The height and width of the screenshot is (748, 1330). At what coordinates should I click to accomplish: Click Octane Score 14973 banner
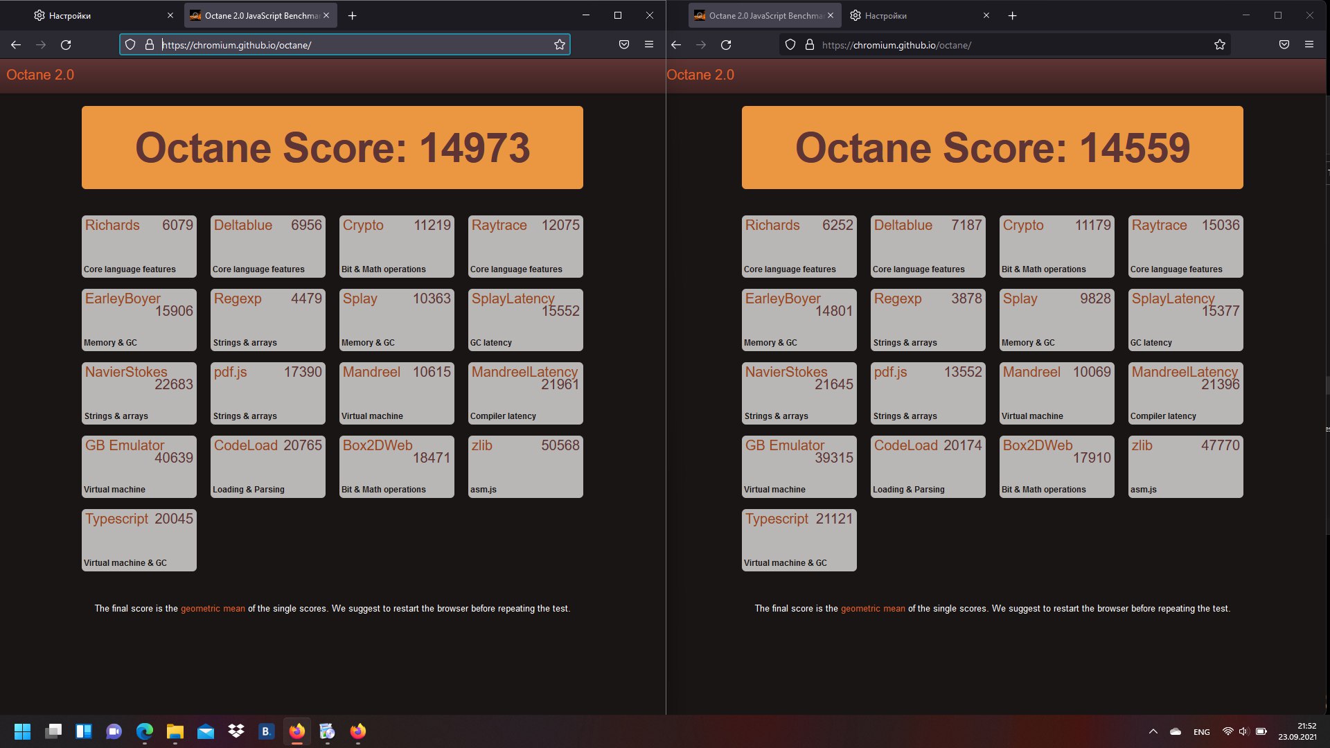click(332, 148)
